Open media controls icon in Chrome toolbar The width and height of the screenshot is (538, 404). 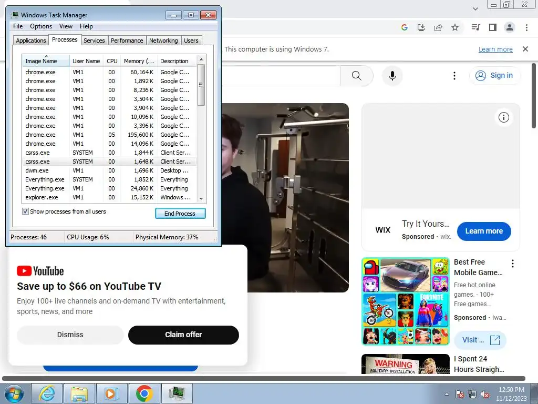[x=475, y=27]
